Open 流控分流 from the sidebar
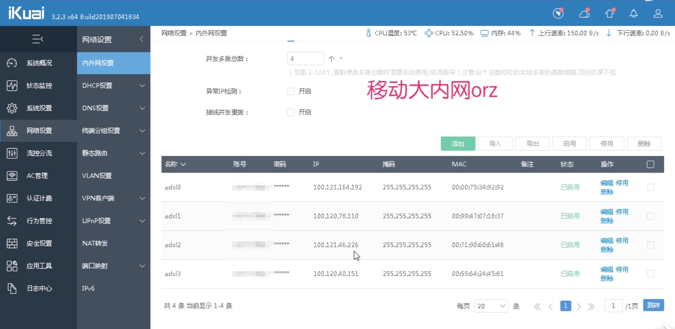675x329 pixels. pos(39,153)
